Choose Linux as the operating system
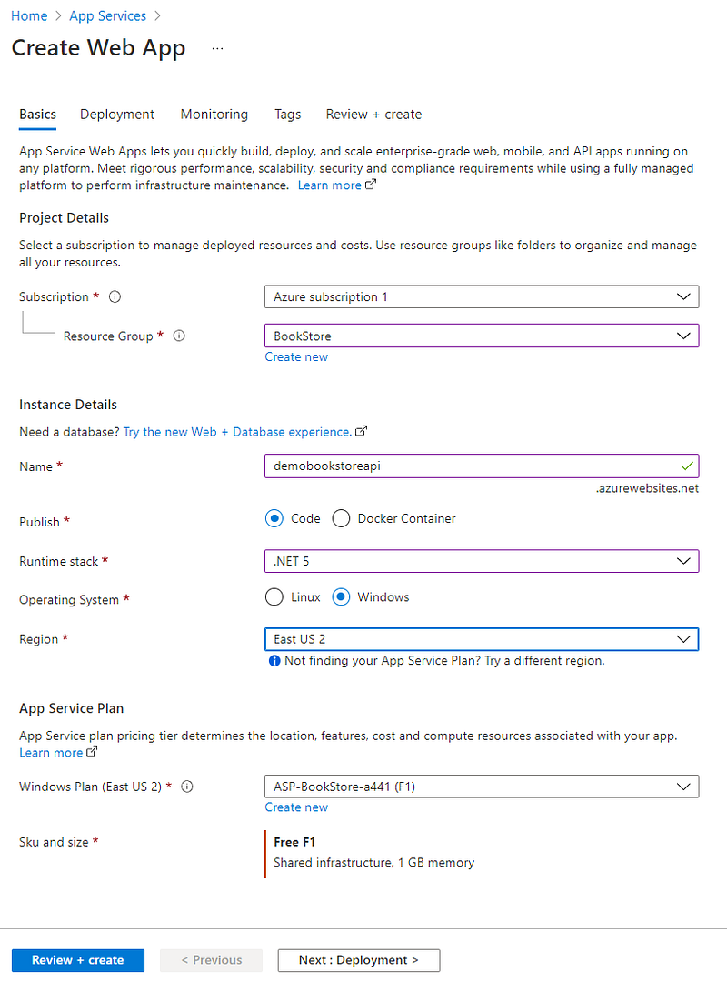This screenshot has width=727, height=982. 274,597
